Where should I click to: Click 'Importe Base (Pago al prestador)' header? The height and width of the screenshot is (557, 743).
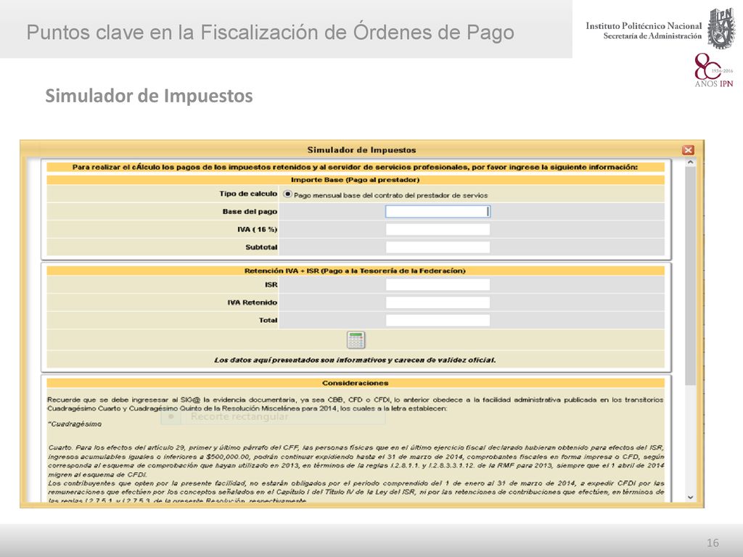(356, 180)
